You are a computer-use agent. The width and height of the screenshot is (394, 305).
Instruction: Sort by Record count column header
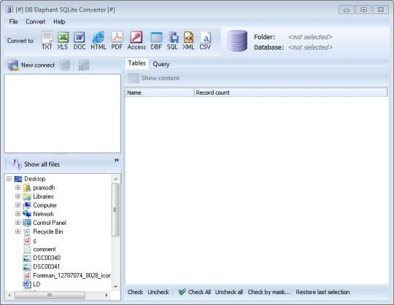pos(291,92)
